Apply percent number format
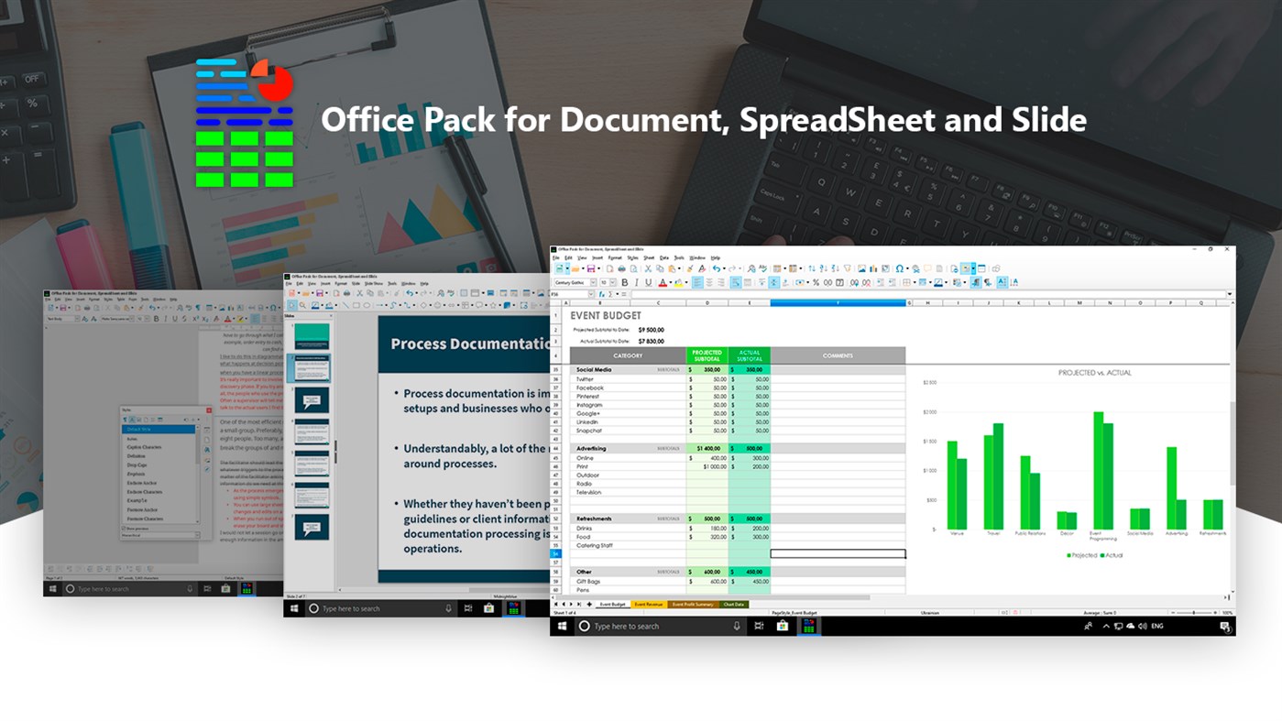Image resolution: width=1282 pixels, height=721 pixels. (815, 281)
